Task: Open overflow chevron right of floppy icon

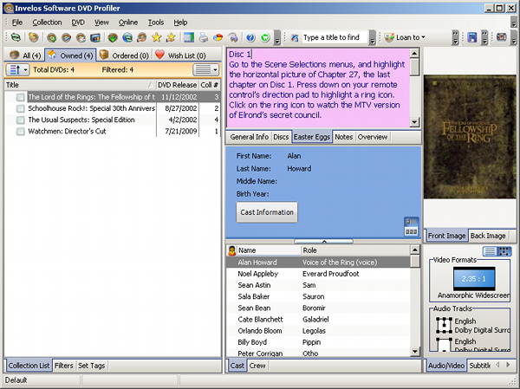Action: (484, 37)
